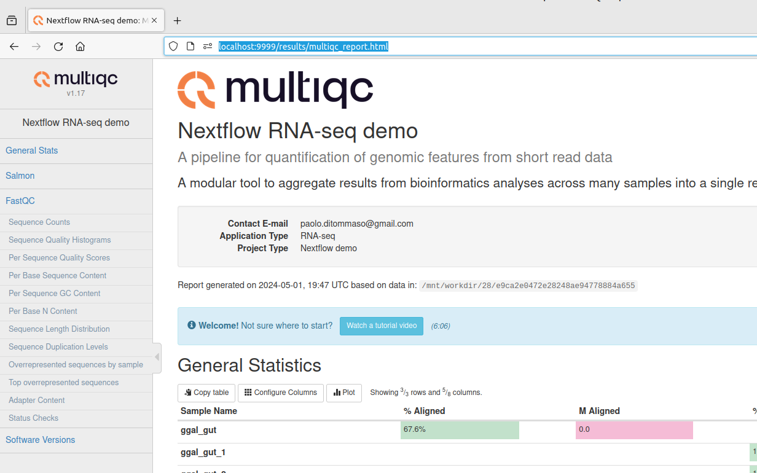This screenshot has width=757, height=473.
Task: Sort table by % Aligned column header
Action: 424,411
